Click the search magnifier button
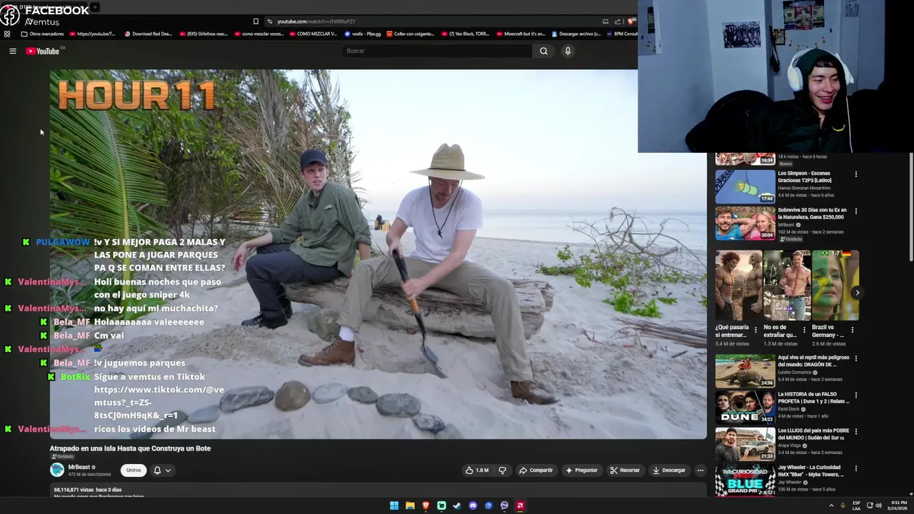The width and height of the screenshot is (914, 514). point(543,51)
